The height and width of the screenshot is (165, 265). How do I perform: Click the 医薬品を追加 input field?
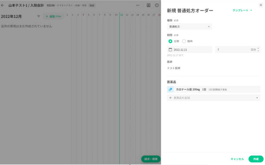214,98
